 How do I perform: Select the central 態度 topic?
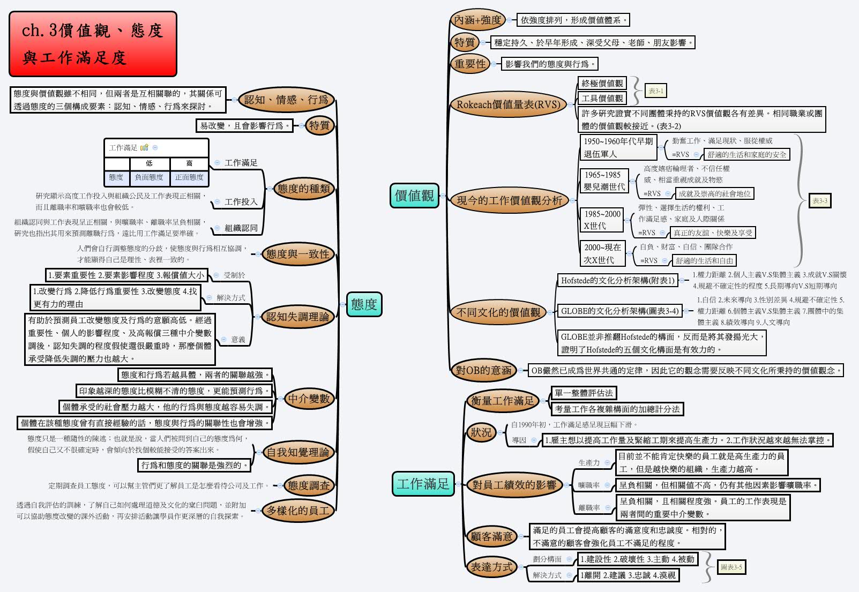365,304
